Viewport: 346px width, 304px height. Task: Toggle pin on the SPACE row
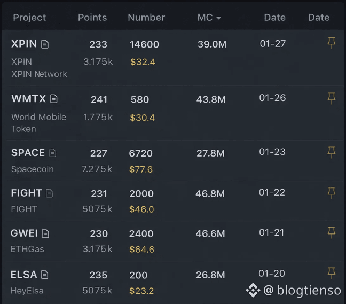point(331,152)
